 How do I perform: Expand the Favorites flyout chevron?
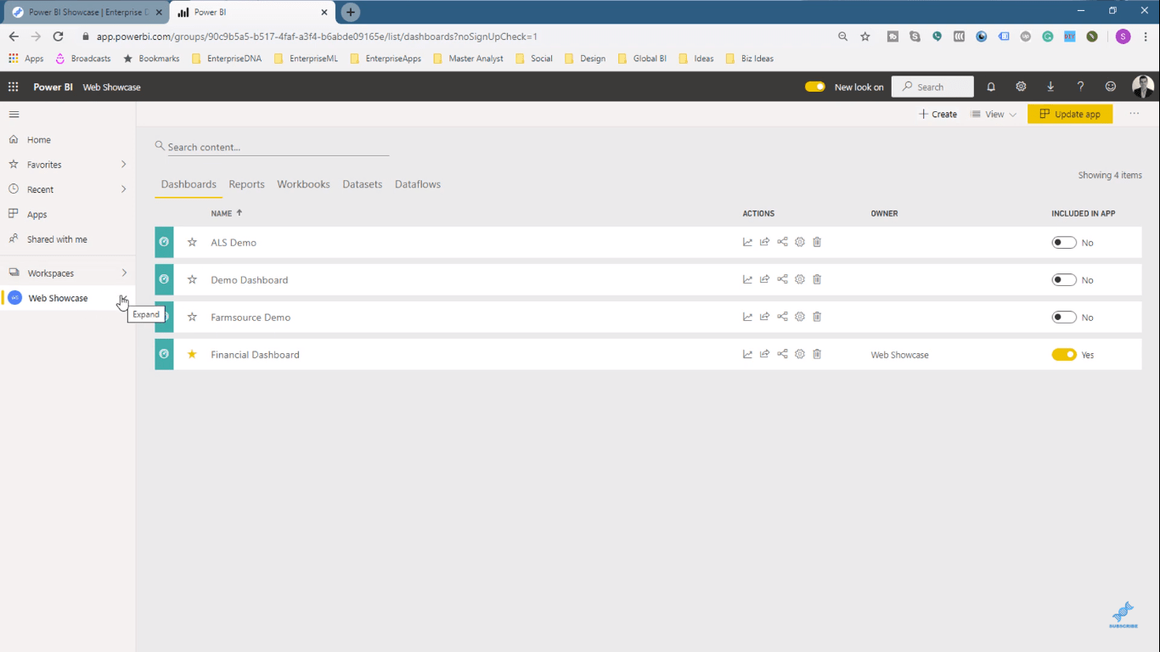pyautogui.click(x=124, y=165)
